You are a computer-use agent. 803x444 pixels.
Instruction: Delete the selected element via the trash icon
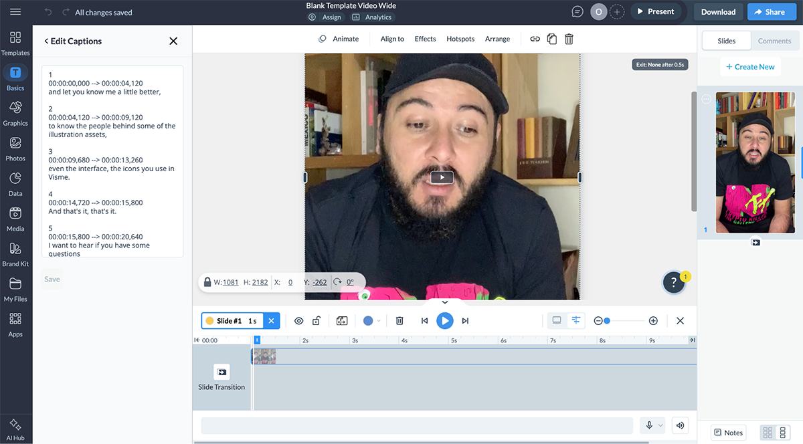click(568, 39)
